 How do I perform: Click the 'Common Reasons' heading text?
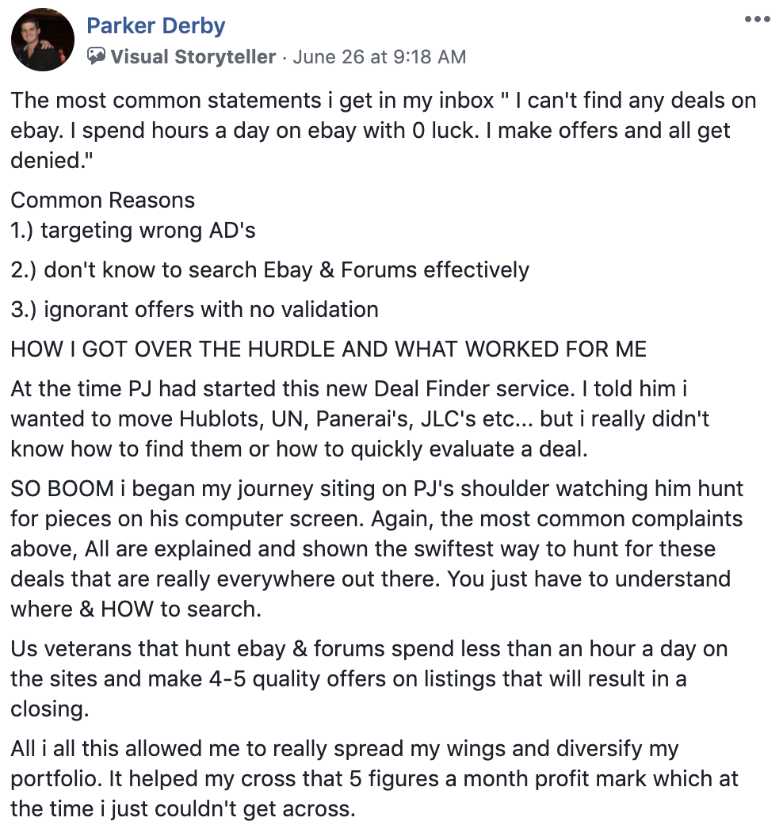[102, 201]
